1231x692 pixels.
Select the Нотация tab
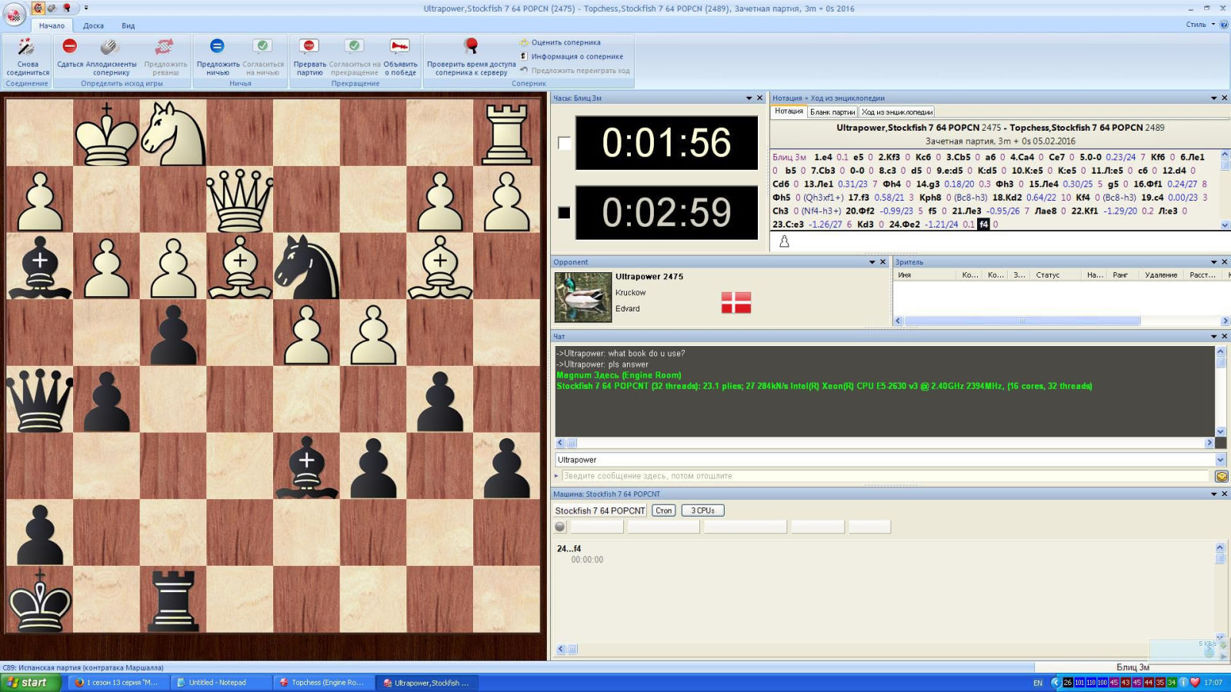click(789, 111)
